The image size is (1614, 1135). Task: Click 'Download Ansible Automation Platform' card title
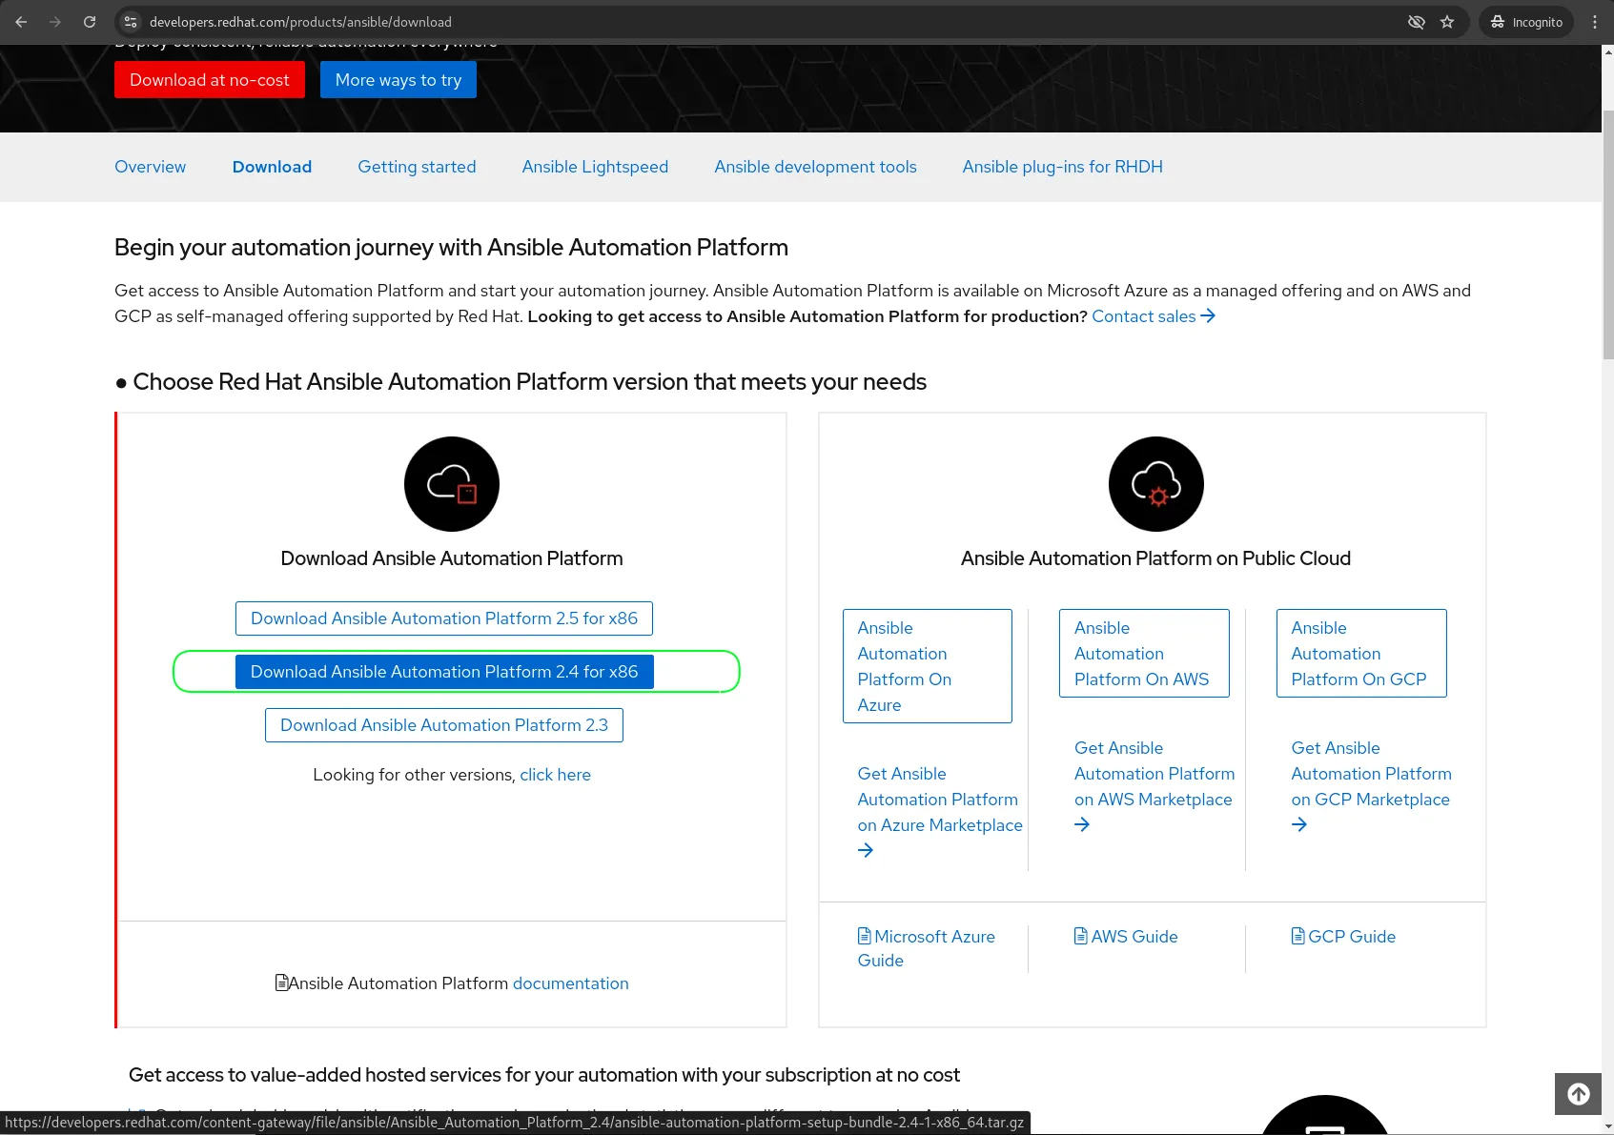pyautogui.click(x=452, y=558)
